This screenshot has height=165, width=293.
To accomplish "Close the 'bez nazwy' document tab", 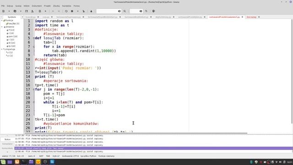I will [259, 17].
